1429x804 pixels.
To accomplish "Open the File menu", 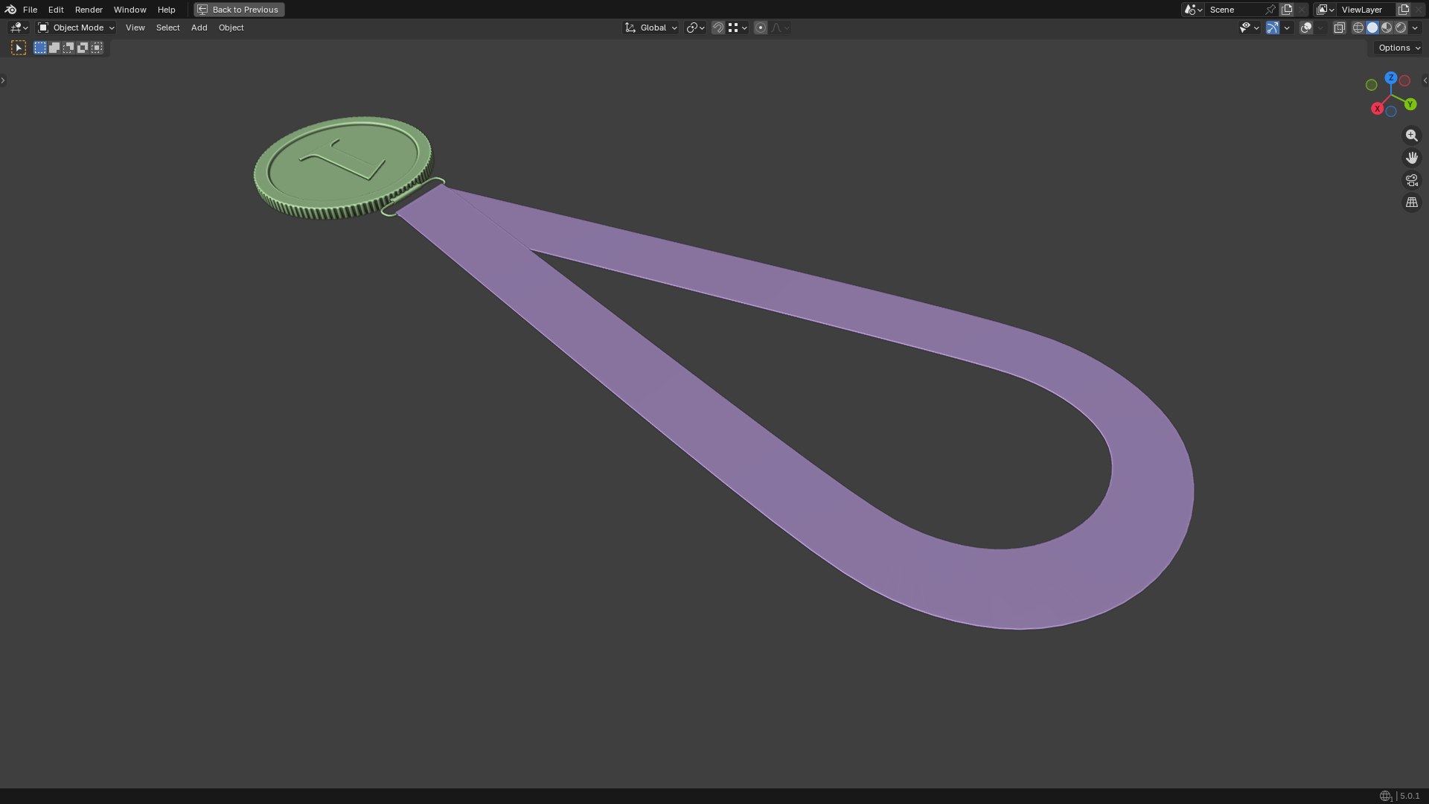I will (30, 10).
